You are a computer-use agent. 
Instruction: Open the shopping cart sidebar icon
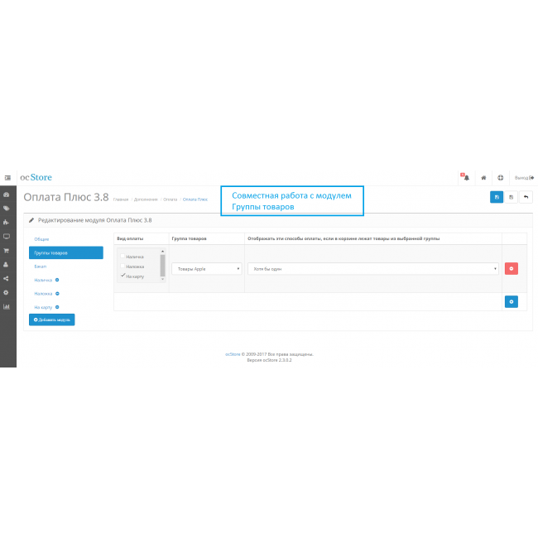pyautogui.click(x=7, y=251)
